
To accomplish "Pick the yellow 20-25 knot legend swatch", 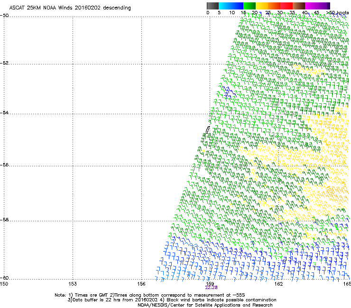I will point(262,6).
